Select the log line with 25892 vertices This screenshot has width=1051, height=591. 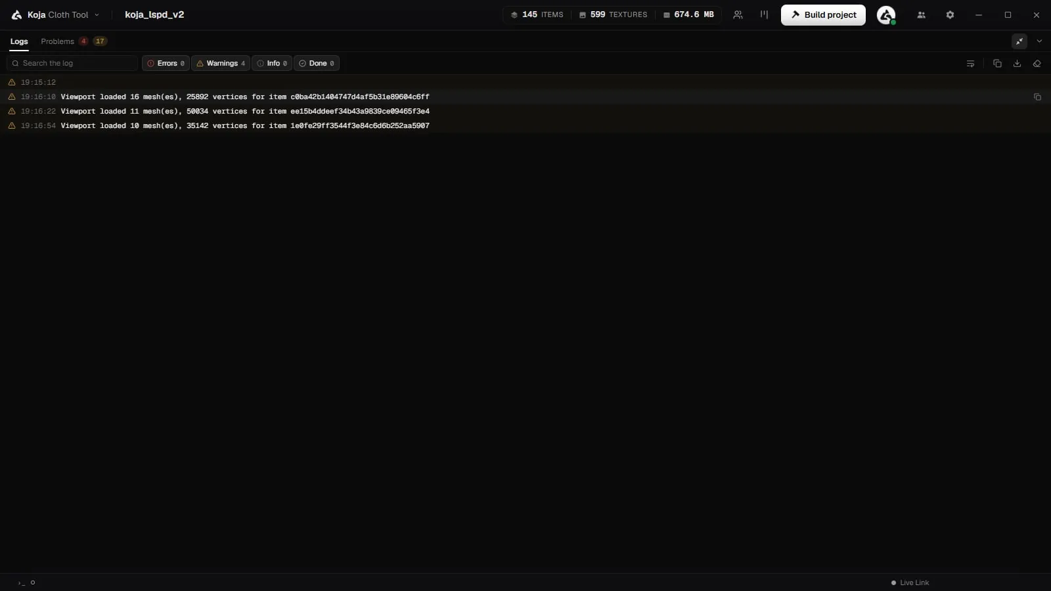click(525, 97)
